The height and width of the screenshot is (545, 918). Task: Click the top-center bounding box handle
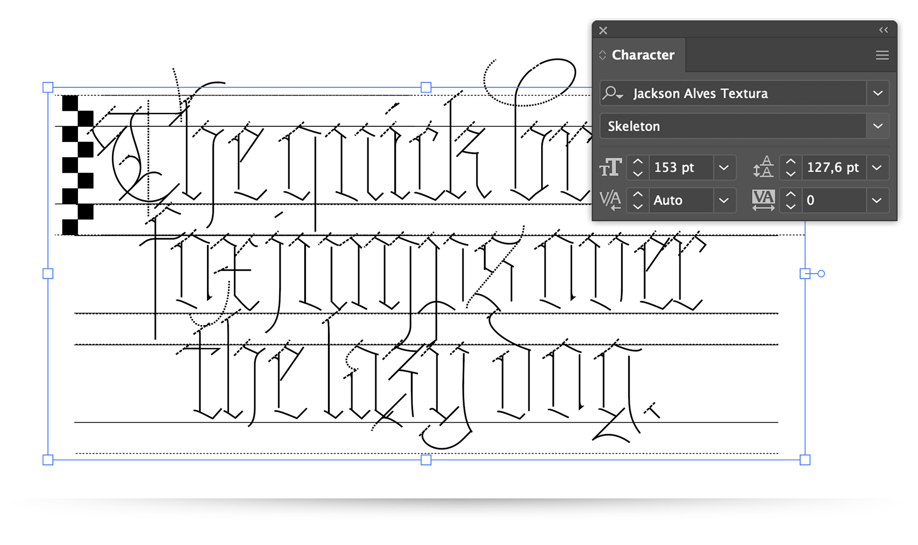(426, 87)
